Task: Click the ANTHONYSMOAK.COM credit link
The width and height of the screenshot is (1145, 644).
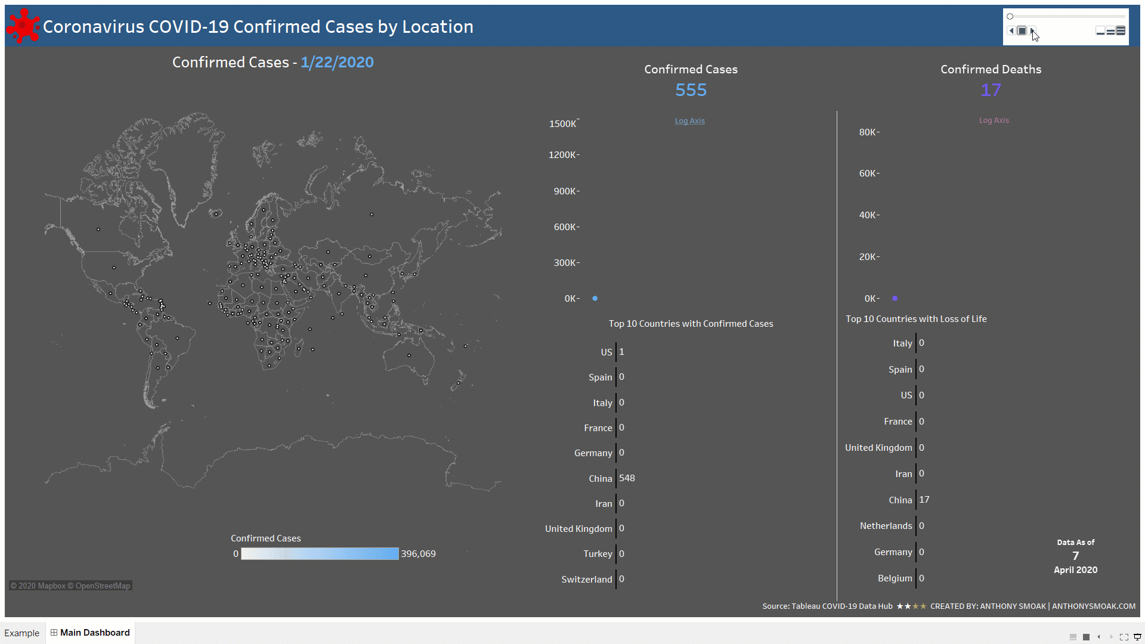Action: tap(1094, 606)
